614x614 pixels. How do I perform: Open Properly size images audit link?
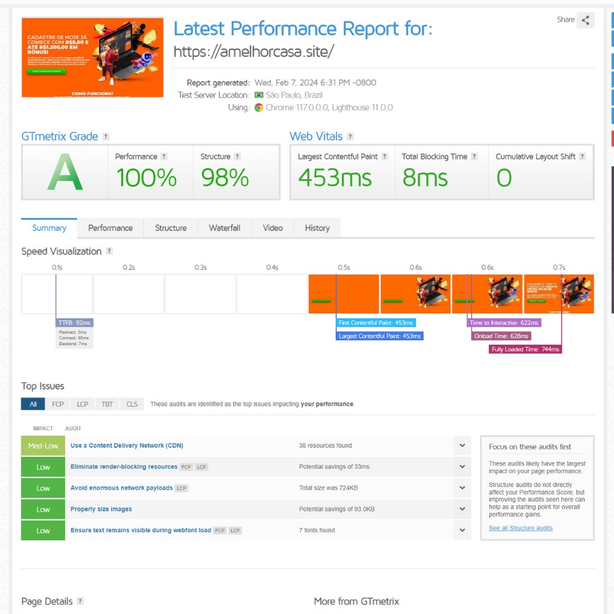pyautogui.click(x=101, y=509)
